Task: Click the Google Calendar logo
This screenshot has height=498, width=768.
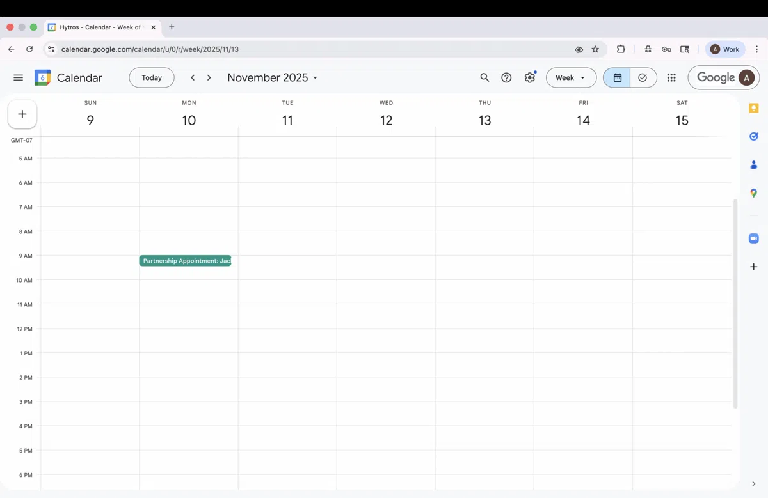Action: point(43,77)
